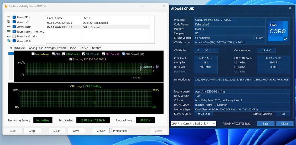
Task: Stop the stability test
Action: coord(32,131)
